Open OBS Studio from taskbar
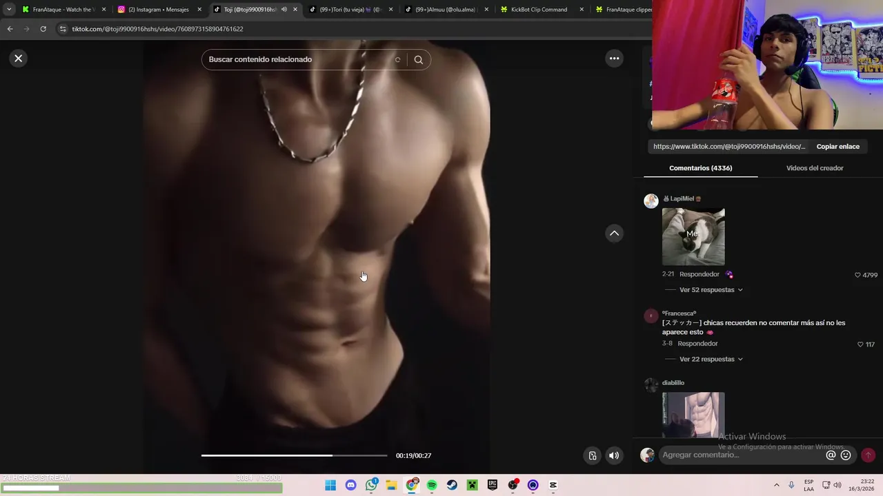883x496 pixels. click(x=513, y=485)
